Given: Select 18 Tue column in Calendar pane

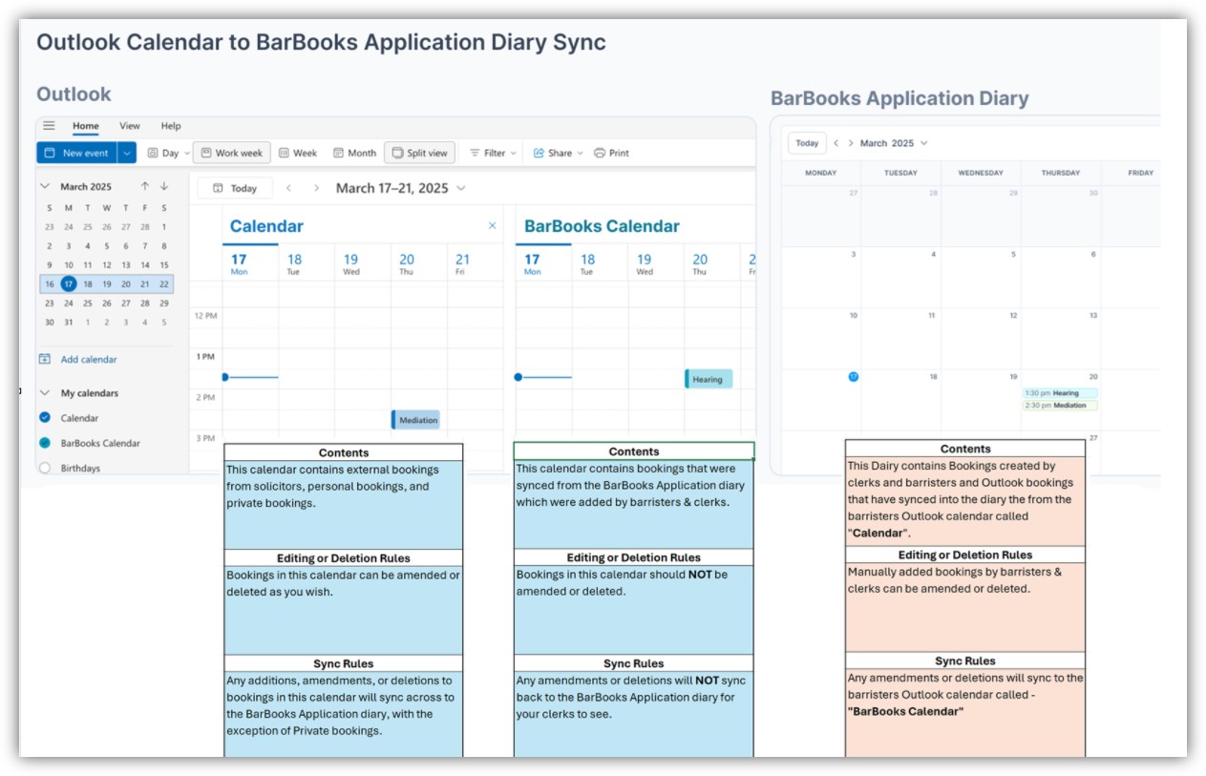Looking at the screenshot, I should 294,263.
